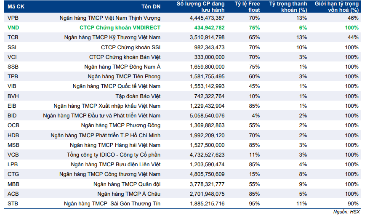Select the 90% capitalization limit for STB

(353, 204)
